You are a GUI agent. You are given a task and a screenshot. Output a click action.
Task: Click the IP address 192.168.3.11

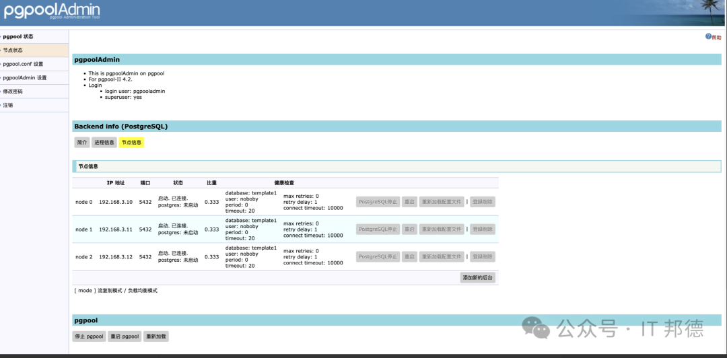[116, 229]
